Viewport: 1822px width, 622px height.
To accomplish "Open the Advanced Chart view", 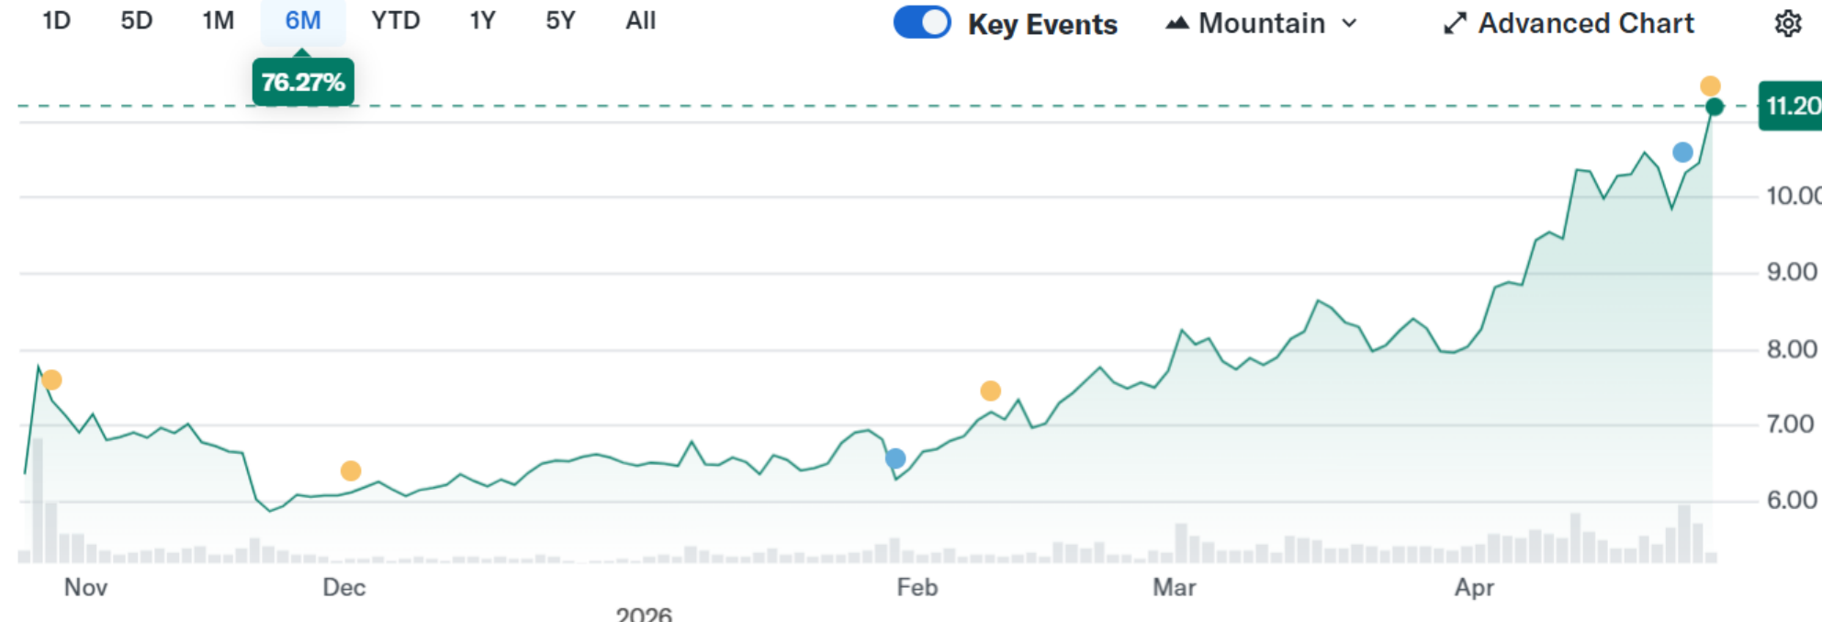I will pyautogui.click(x=1569, y=23).
